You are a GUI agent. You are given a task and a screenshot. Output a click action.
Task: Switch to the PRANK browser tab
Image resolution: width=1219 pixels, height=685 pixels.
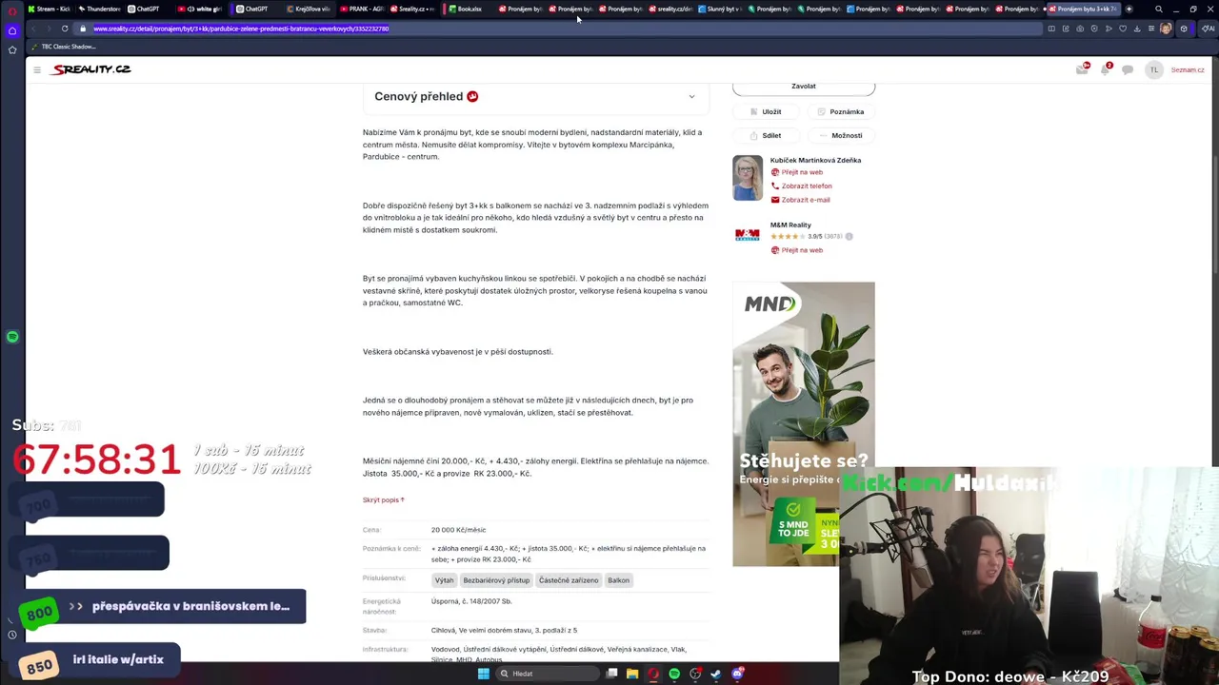362,9
